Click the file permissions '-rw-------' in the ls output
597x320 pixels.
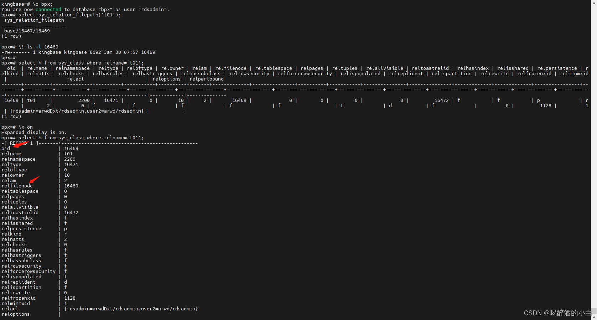click(x=16, y=52)
